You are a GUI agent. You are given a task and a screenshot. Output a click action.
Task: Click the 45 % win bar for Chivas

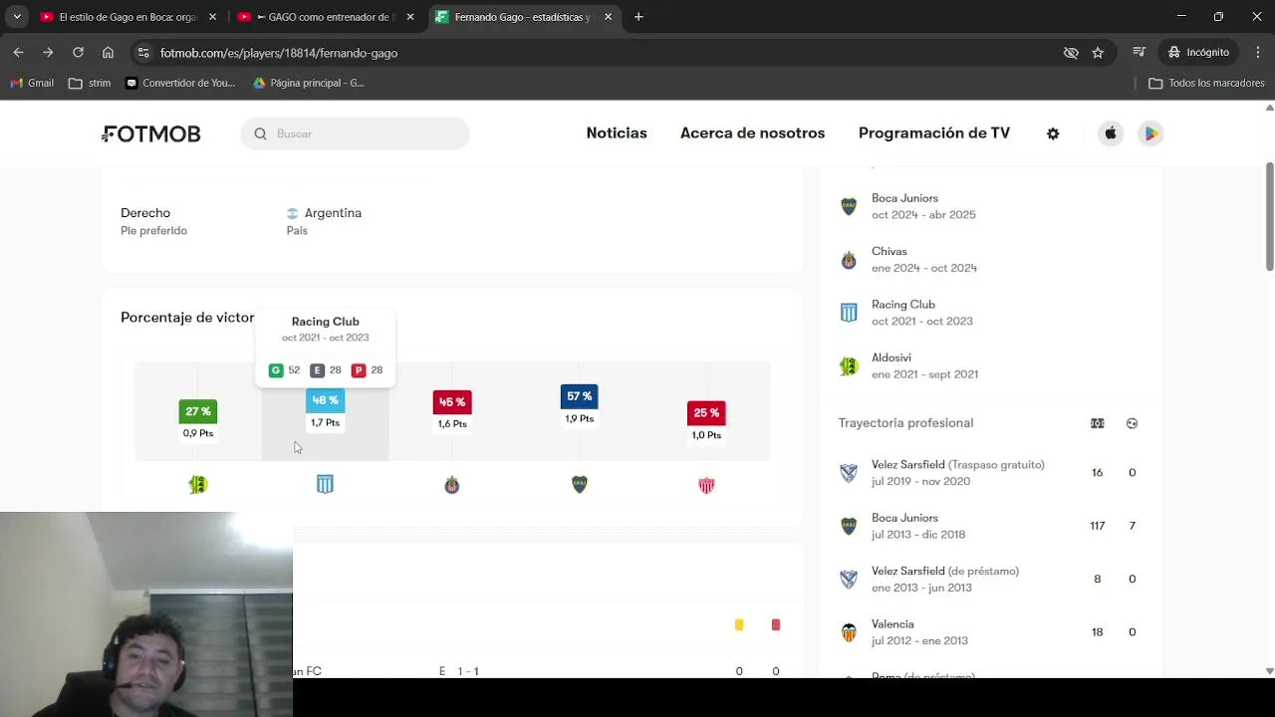[x=452, y=402]
